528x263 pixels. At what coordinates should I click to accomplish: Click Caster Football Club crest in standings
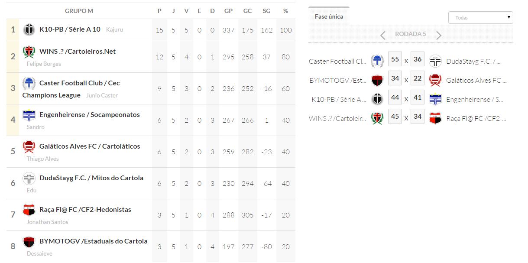point(29,83)
